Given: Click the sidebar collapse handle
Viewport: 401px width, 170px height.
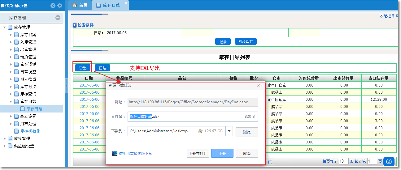Looking at the screenshot, I should point(67,86).
